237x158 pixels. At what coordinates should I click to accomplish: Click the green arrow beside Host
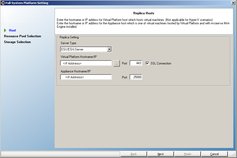5,30
